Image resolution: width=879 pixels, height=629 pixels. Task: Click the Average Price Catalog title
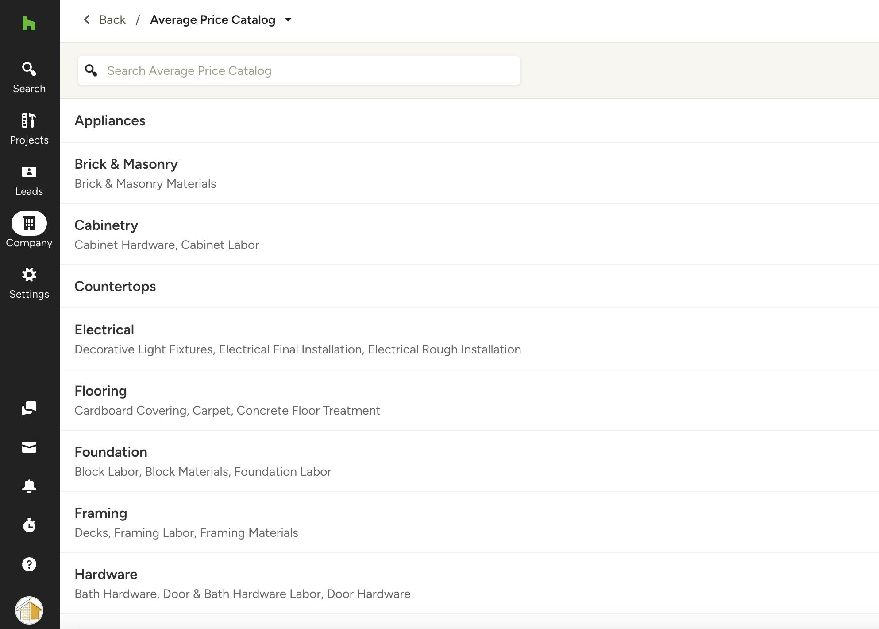click(x=212, y=20)
